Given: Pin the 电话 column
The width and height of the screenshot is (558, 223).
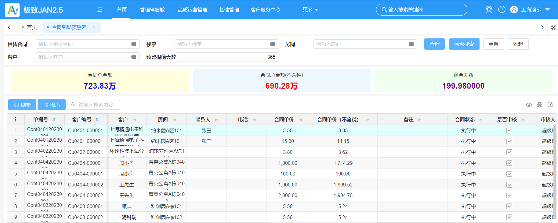Looking at the screenshot, I should 254,120.
